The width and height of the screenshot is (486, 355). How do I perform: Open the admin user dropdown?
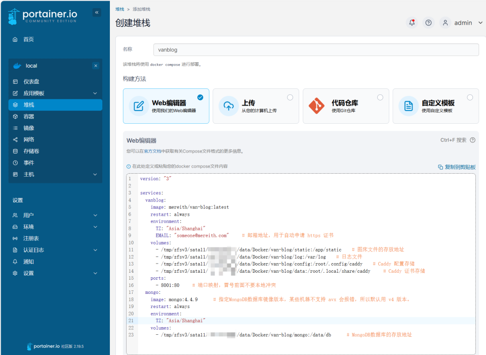[x=462, y=23]
